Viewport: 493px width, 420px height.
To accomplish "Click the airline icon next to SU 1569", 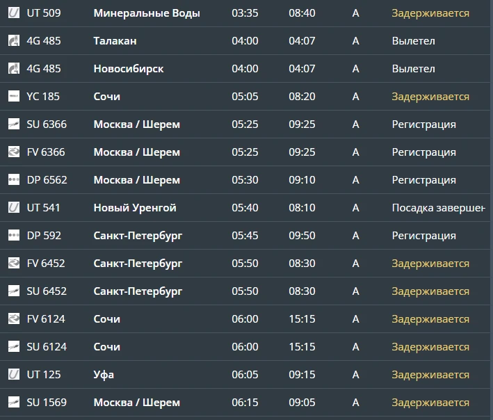I will click(x=14, y=402).
